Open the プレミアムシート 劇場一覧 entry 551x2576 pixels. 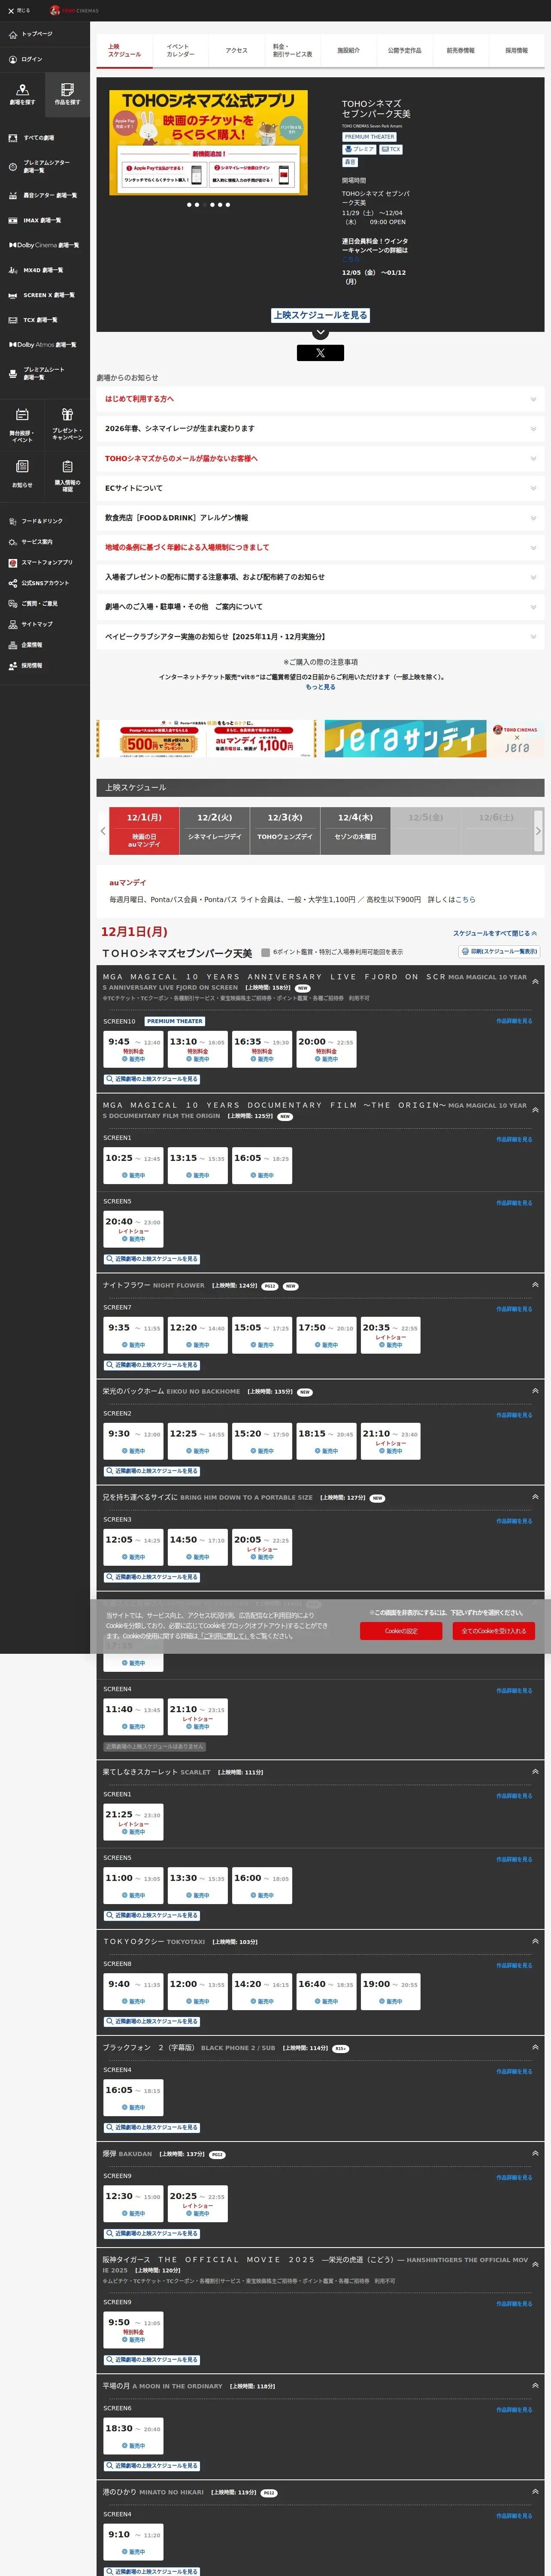(45, 373)
